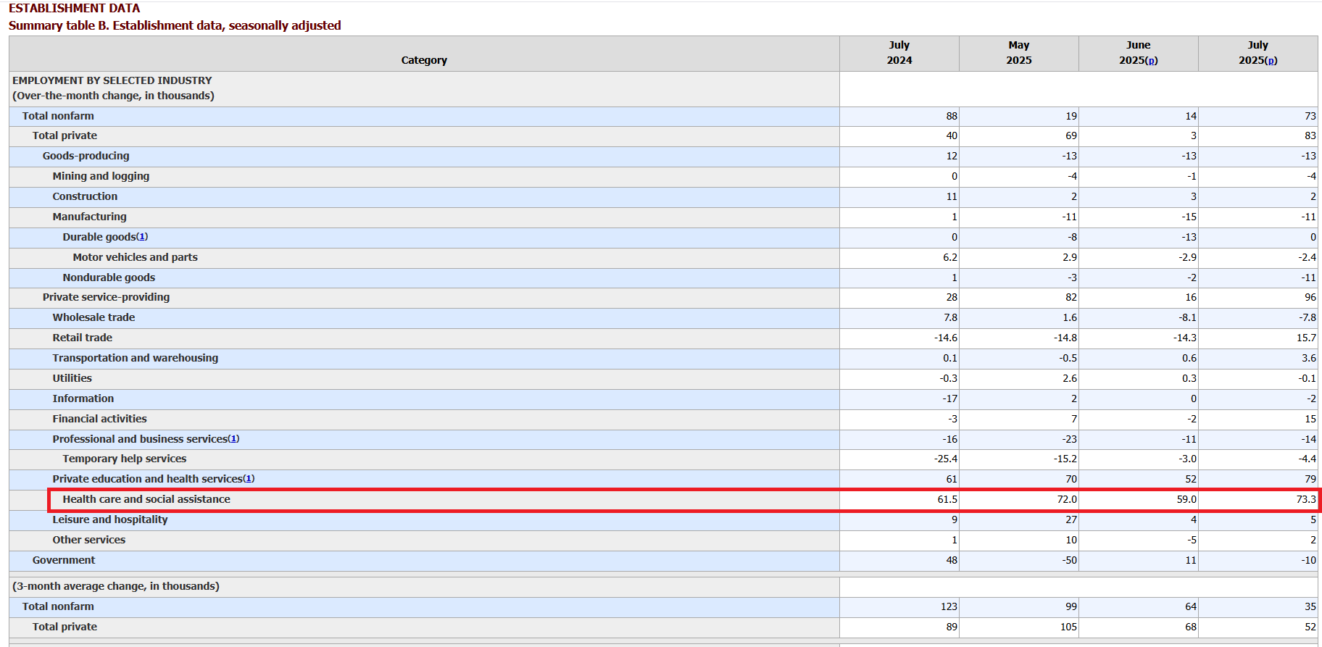Image resolution: width=1322 pixels, height=647 pixels.
Task: Select the 88 Total nonfarm July 2024 value
Action: click(952, 116)
